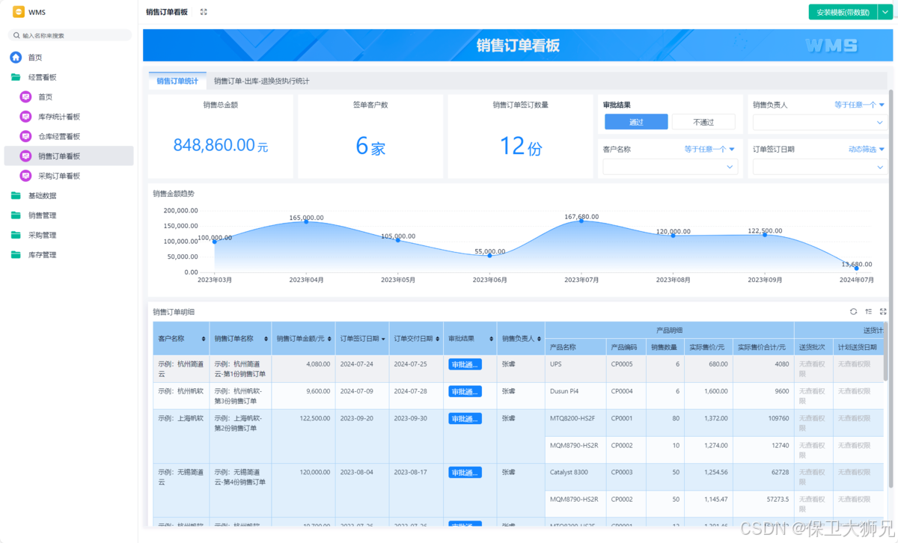Click the 销售管理 folder icon
This screenshot has width=898, height=543.
pyautogui.click(x=16, y=215)
